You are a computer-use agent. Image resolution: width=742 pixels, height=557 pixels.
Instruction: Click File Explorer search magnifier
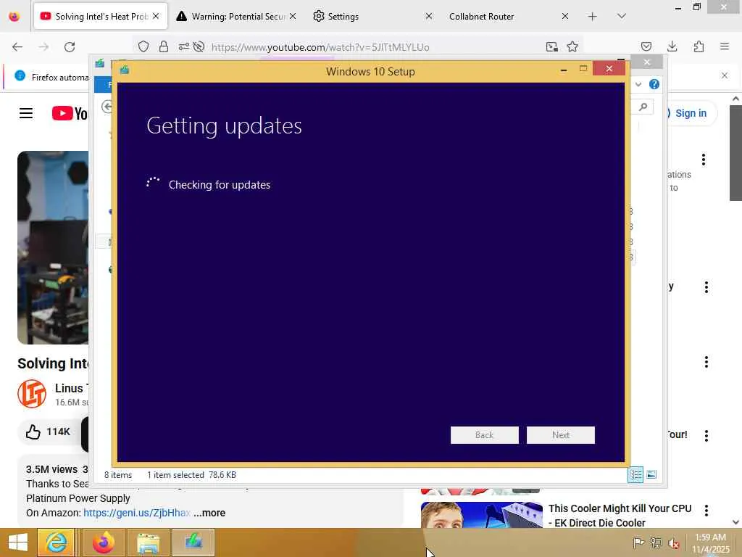643,107
